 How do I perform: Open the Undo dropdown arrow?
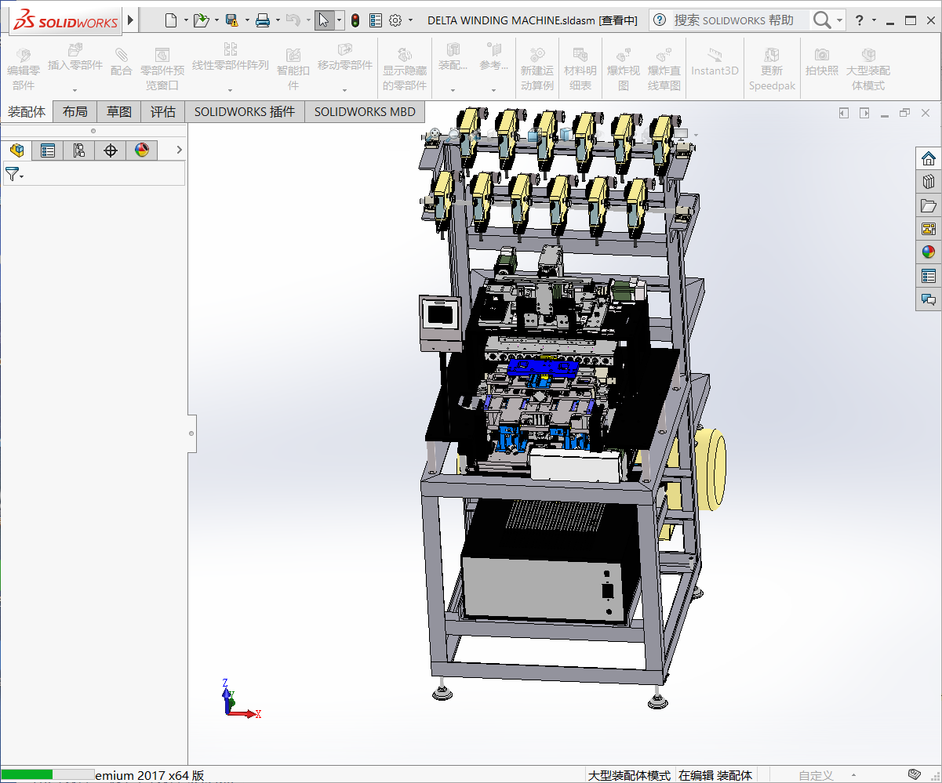[307, 20]
